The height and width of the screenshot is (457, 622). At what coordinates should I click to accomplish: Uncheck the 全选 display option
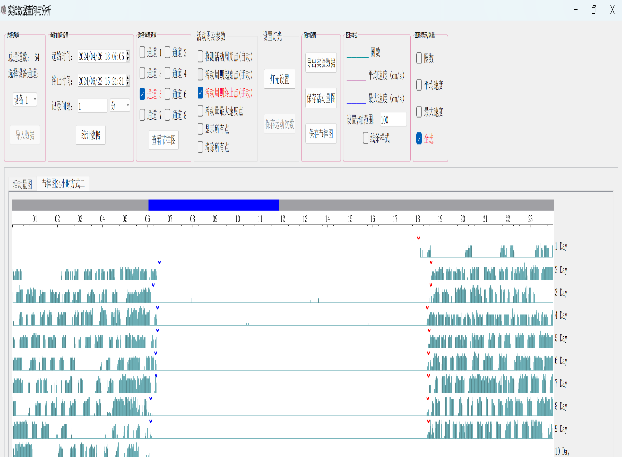point(419,139)
